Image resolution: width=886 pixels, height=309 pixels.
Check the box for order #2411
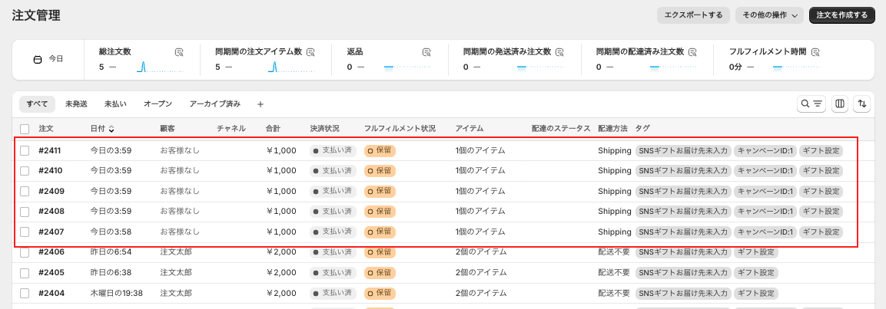25,150
